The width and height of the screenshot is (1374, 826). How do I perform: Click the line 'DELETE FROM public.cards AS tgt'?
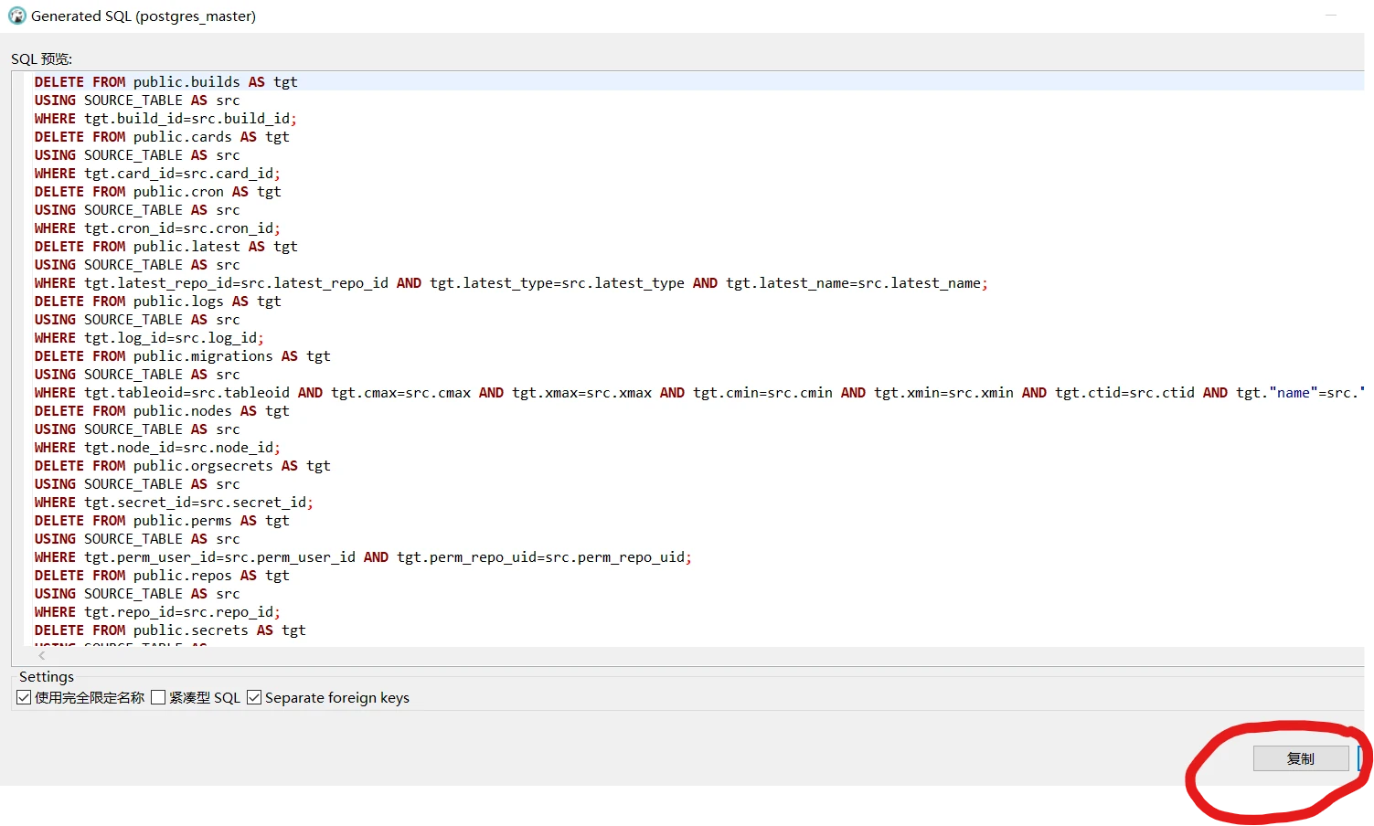(x=162, y=137)
